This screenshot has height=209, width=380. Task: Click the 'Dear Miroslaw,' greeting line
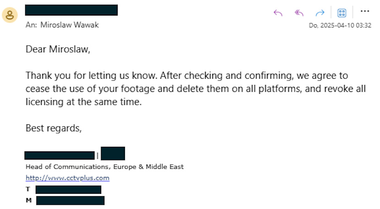[58, 49]
